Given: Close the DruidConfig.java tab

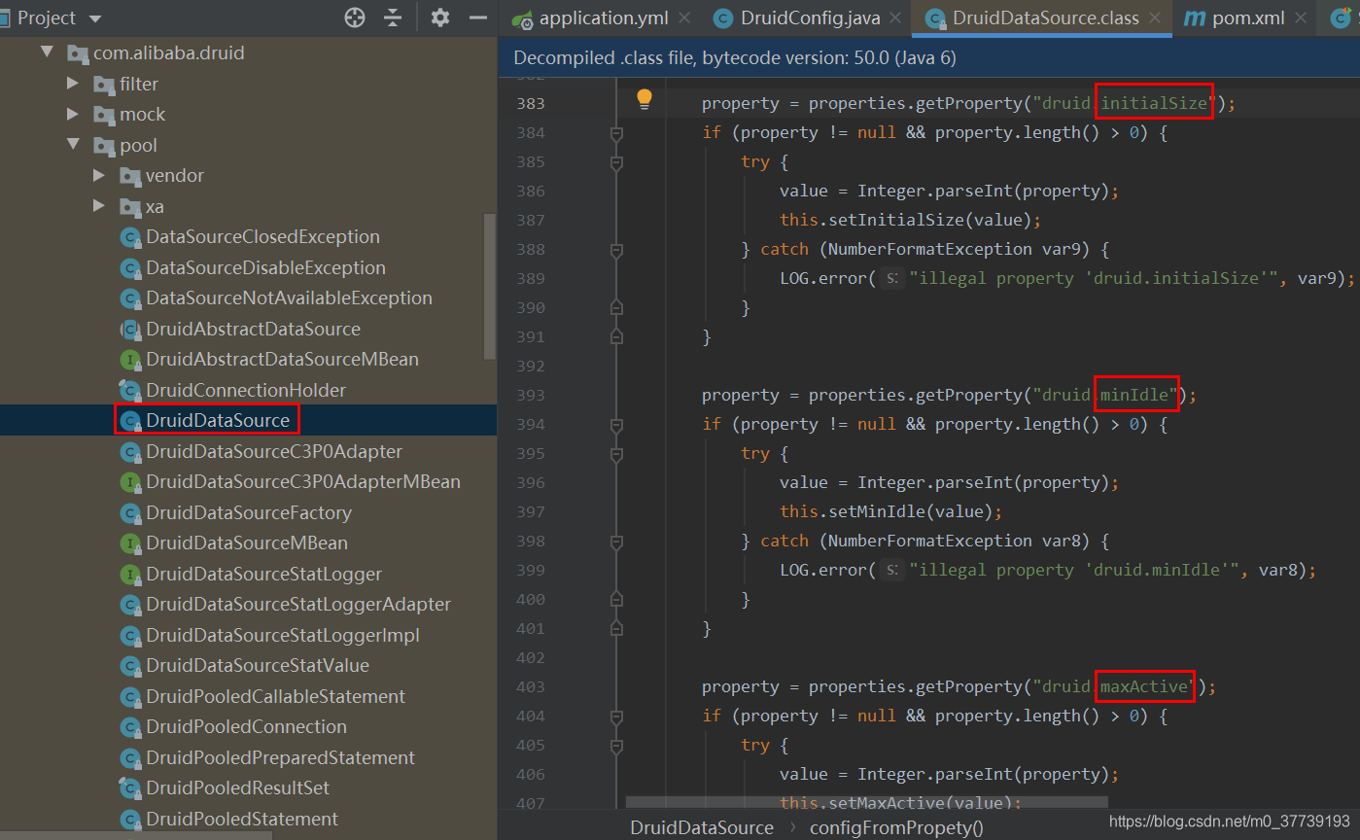Looking at the screenshot, I should pyautogui.click(x=896, y=18).
